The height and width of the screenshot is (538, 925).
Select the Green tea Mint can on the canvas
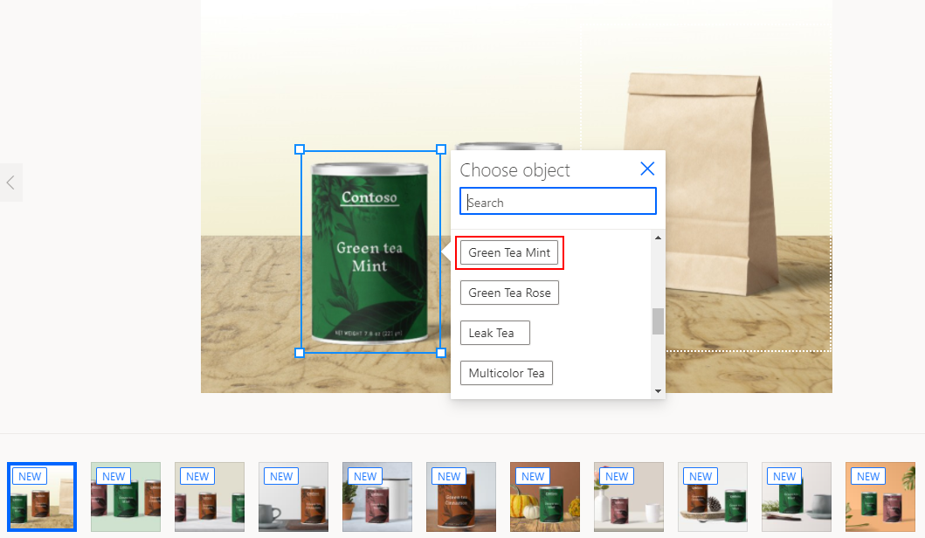click(x=367, y=253)
